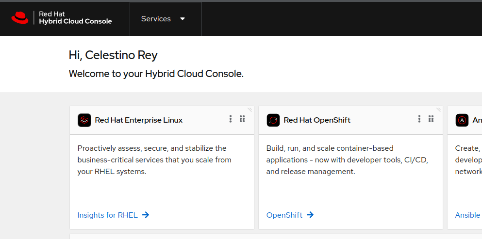This screenshot has height=239, width=482.
Task: Click the Red Hat Enterprise Linux card icon
Action: 84,120
